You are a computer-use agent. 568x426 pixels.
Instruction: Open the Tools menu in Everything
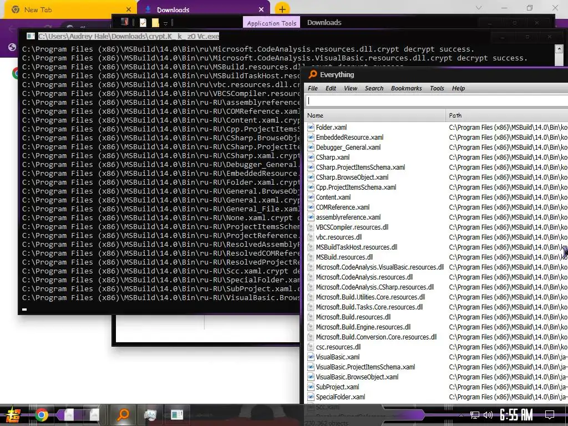point(437,88)
